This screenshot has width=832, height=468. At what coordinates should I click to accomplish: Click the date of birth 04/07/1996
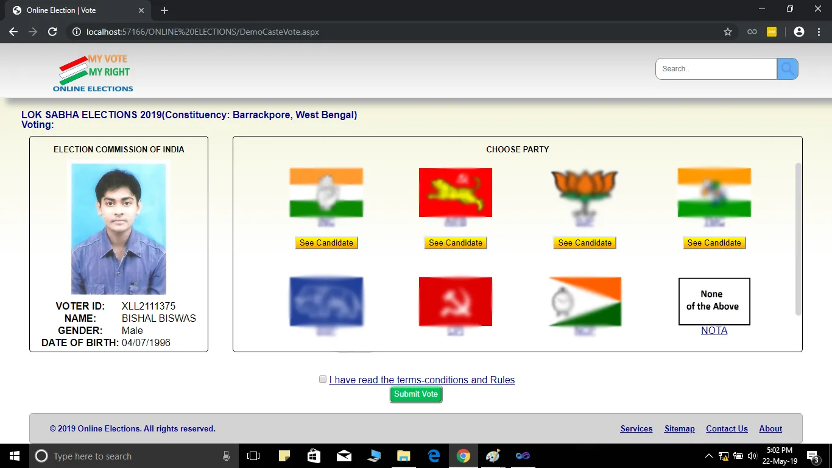146,342
